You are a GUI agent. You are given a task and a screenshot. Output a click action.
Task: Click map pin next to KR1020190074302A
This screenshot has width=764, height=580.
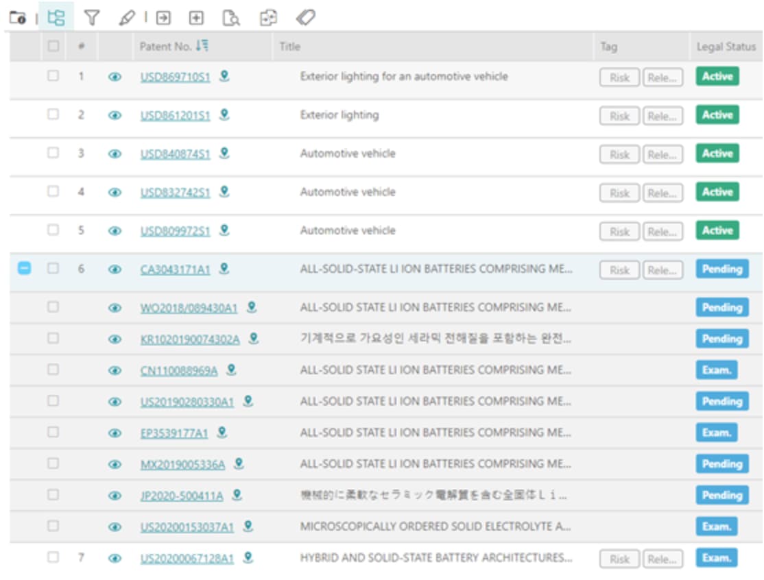[x=253, y=338]
